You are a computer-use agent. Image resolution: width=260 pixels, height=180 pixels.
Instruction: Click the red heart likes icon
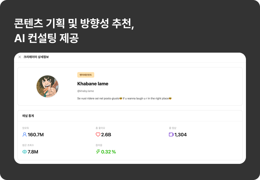tap(98, 134)
